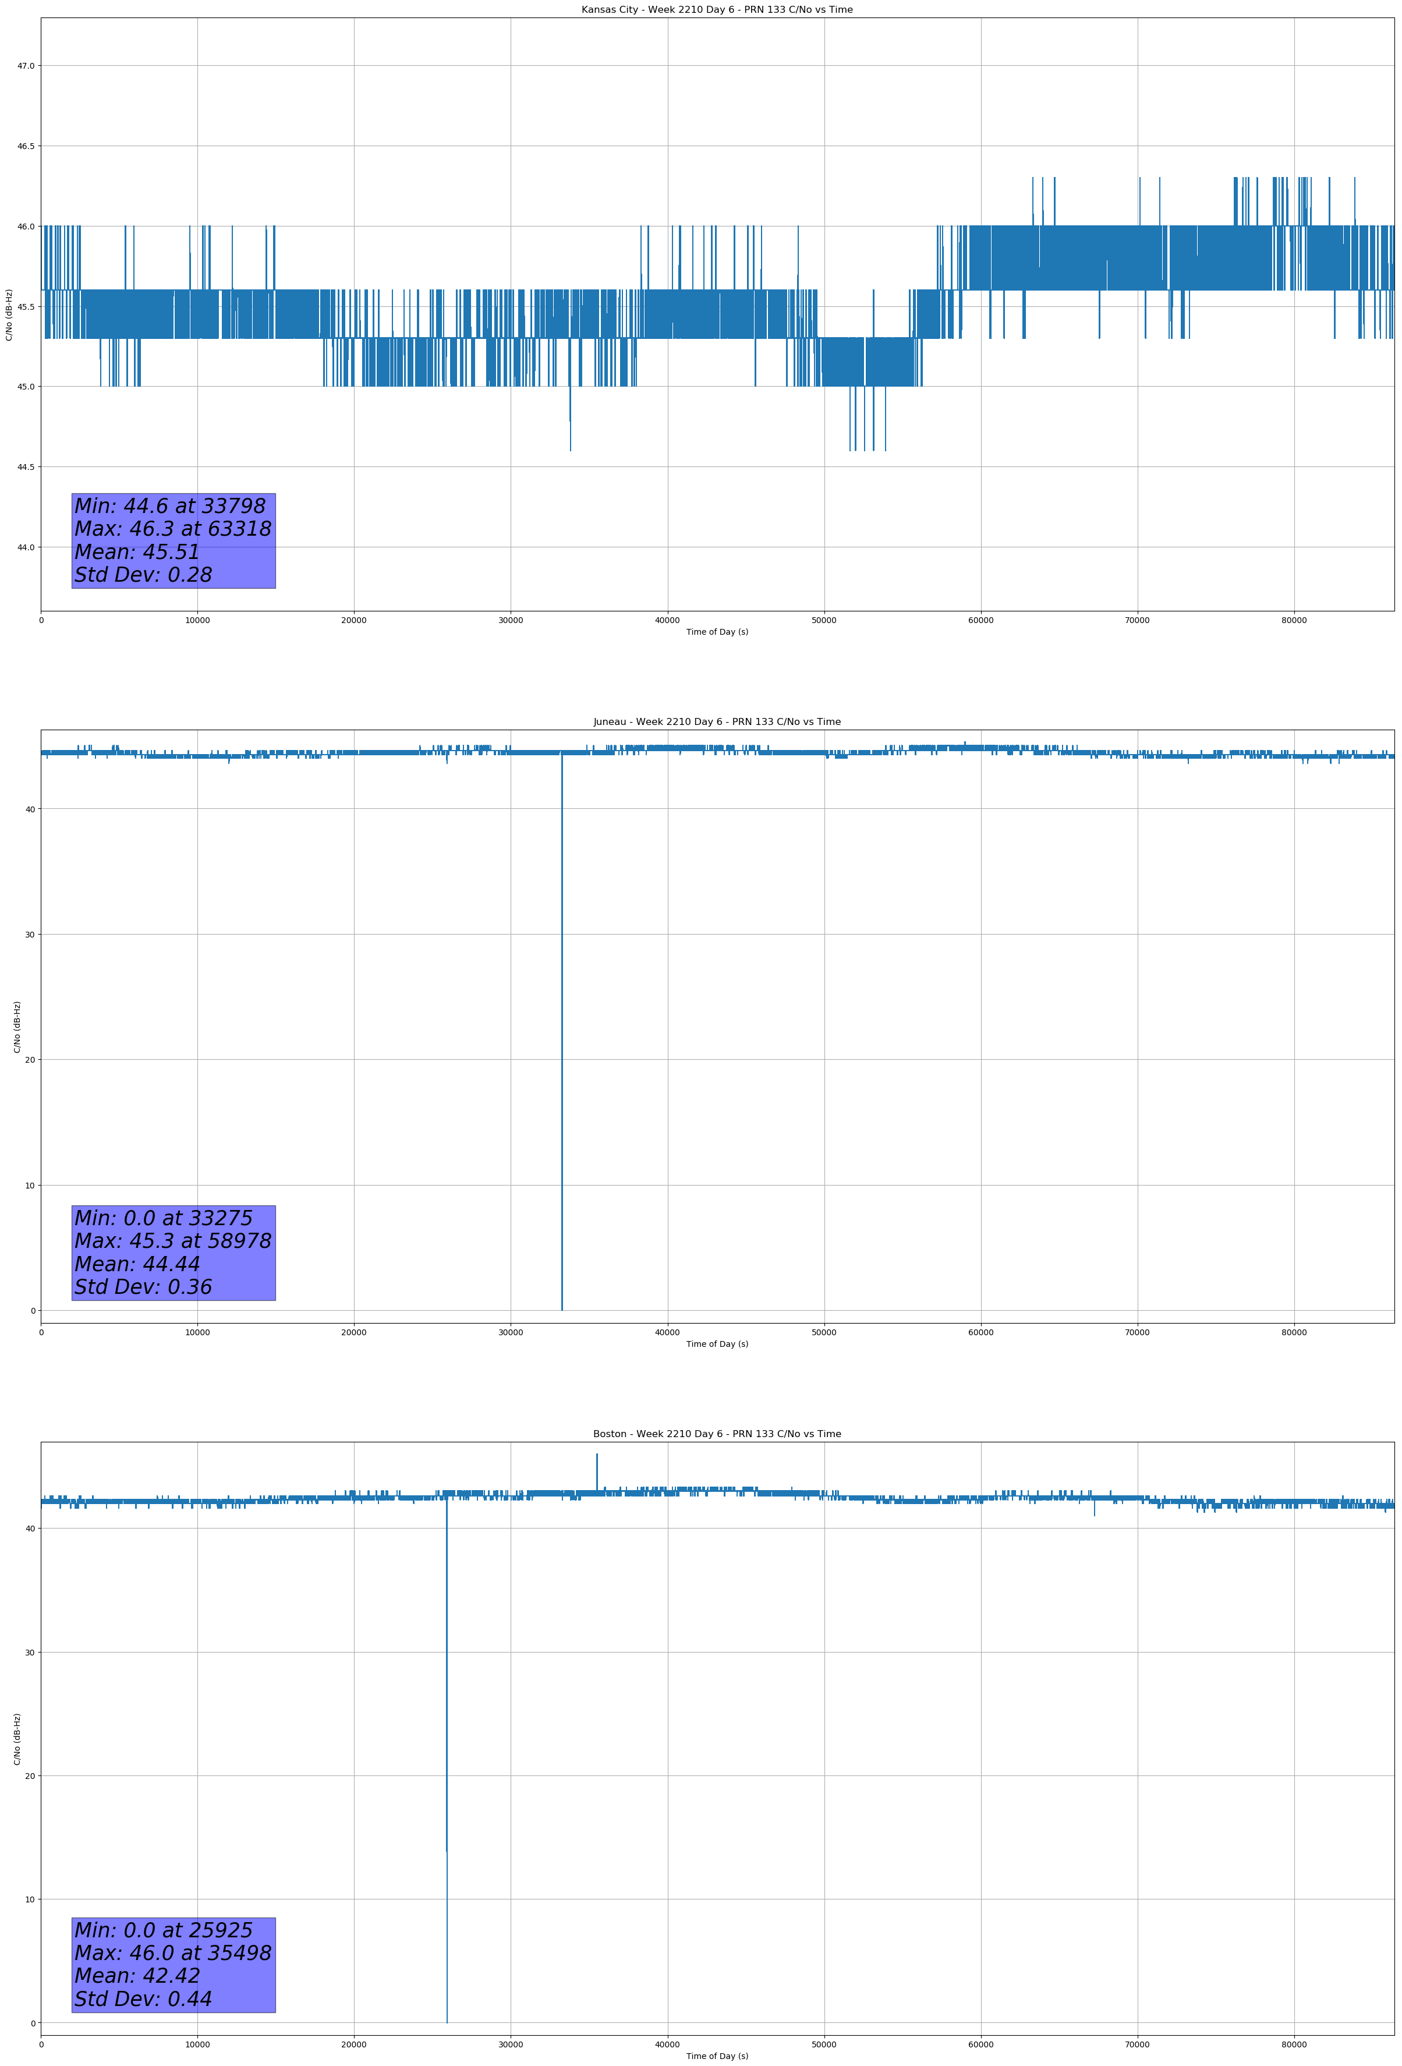Click the Boston x-axis label Time of Day

(717, 2056)
